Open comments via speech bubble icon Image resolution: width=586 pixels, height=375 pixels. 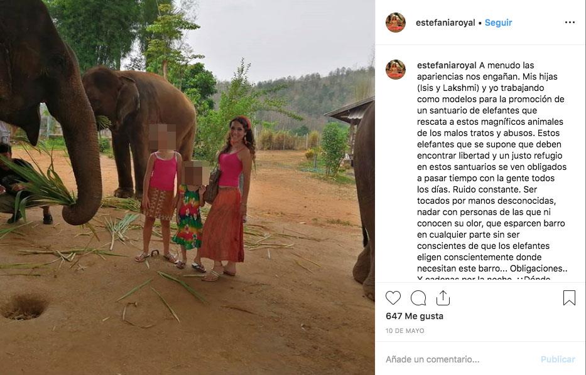click(x=418, y=298)
